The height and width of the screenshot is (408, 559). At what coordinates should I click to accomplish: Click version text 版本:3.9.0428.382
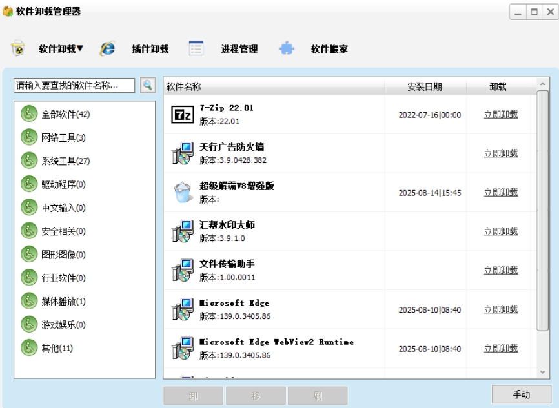[x=233, y=160]
